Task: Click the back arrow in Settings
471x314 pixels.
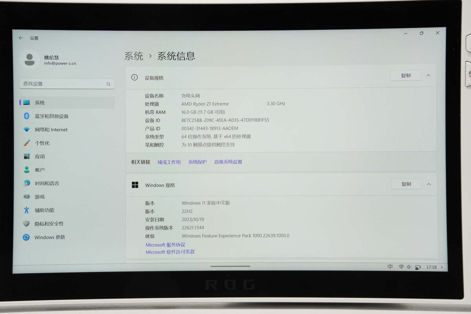Action: pyautogui.click(x=21, y=38)
